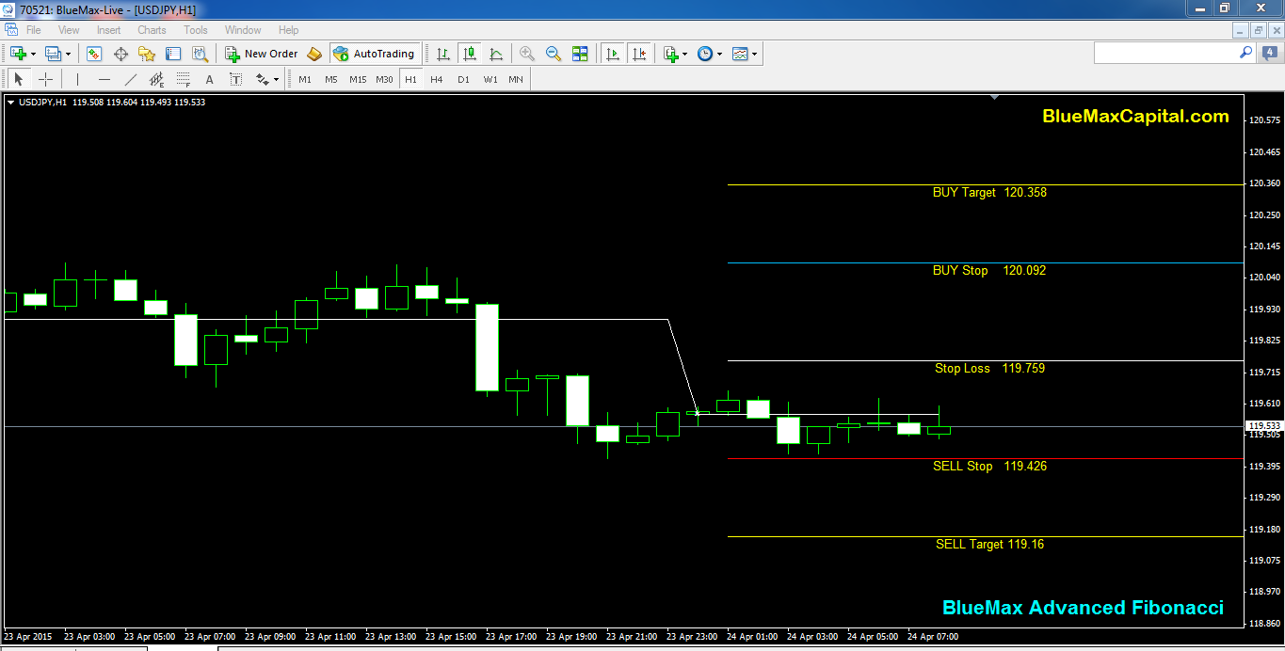This screenshot has height=651, width=1285.
Task: Open the chat comment icon
Action: click(x=1269, y=54)
